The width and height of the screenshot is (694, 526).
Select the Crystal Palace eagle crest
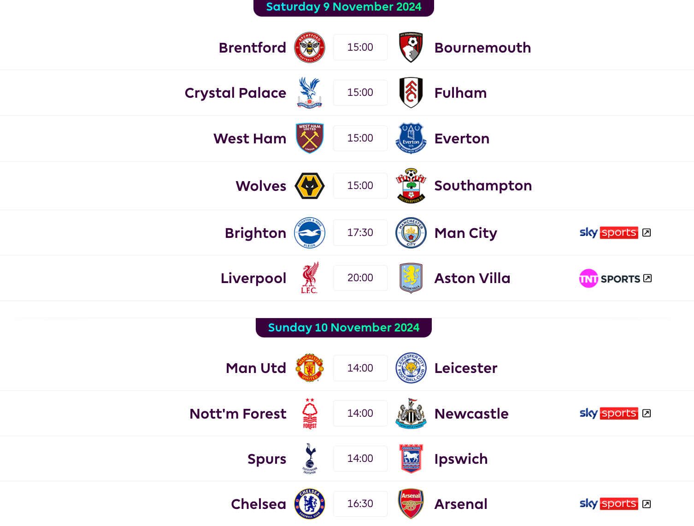pyautogui.click(x=310, y=93)
